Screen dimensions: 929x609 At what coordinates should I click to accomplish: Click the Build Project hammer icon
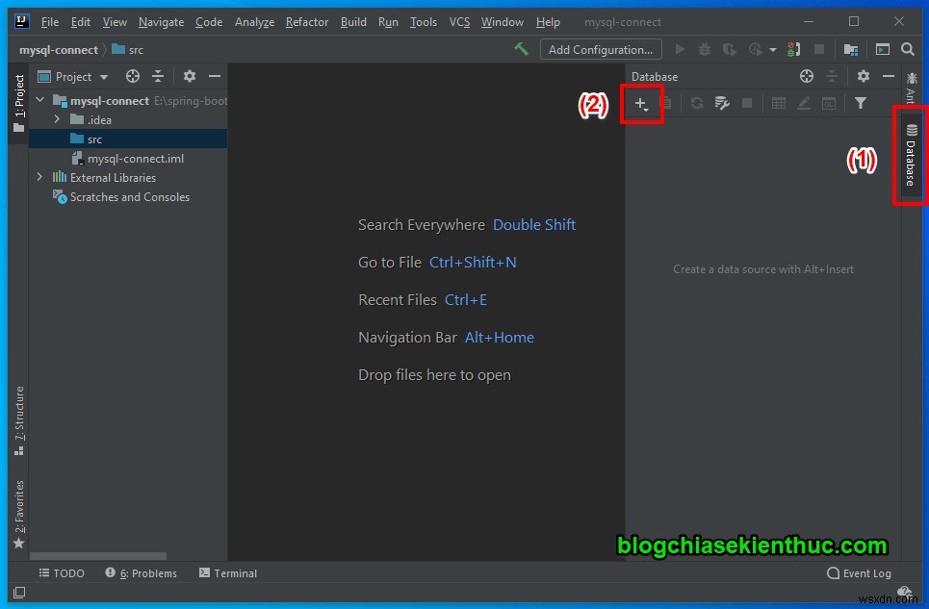pyautogui.click(x=522, y=49)
